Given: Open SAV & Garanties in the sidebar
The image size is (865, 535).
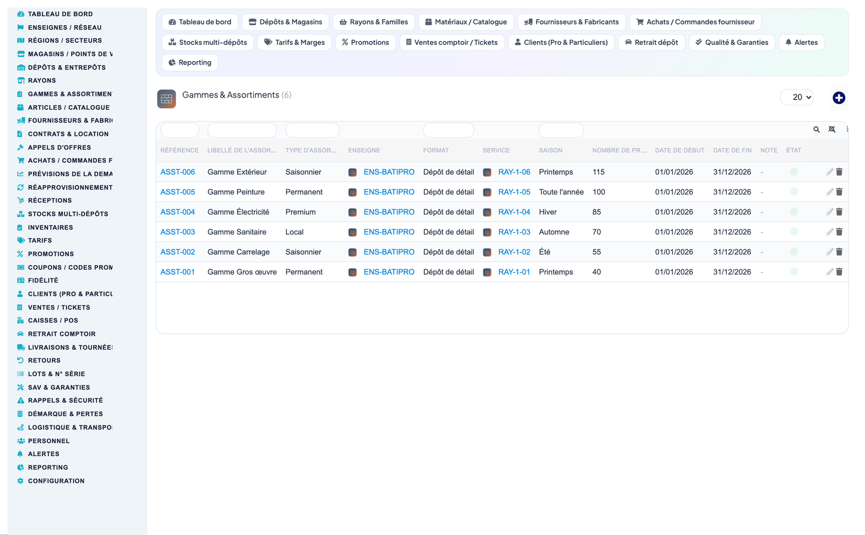Looking at the screenshot, I should pyautogui.click(x=59, y=388).
